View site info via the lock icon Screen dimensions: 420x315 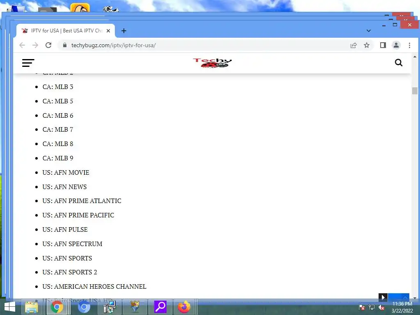coord(64,45)
